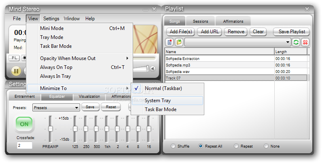Click the Save Playlist button
The height and width of the screenshot is (163, 322).
tap(292, 32)
